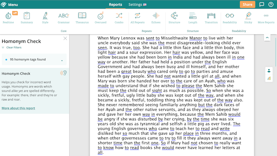Switch to the Settings tab
Viewport: 277px width, 156px height.
click(x=137, y=4)
